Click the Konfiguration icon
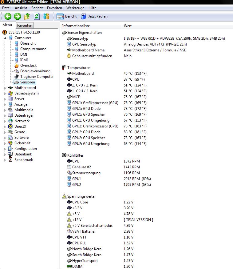This screenshot has height=269, width=233. (10, 149)
